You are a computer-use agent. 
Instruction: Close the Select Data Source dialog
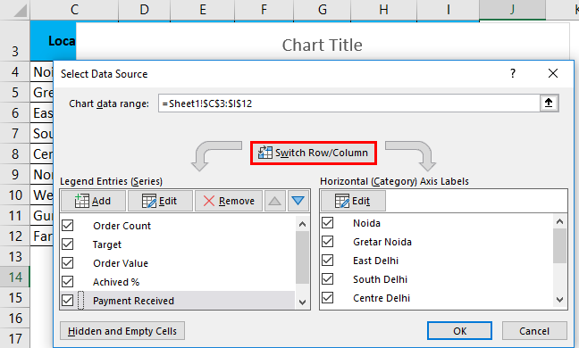coord(553,73)
